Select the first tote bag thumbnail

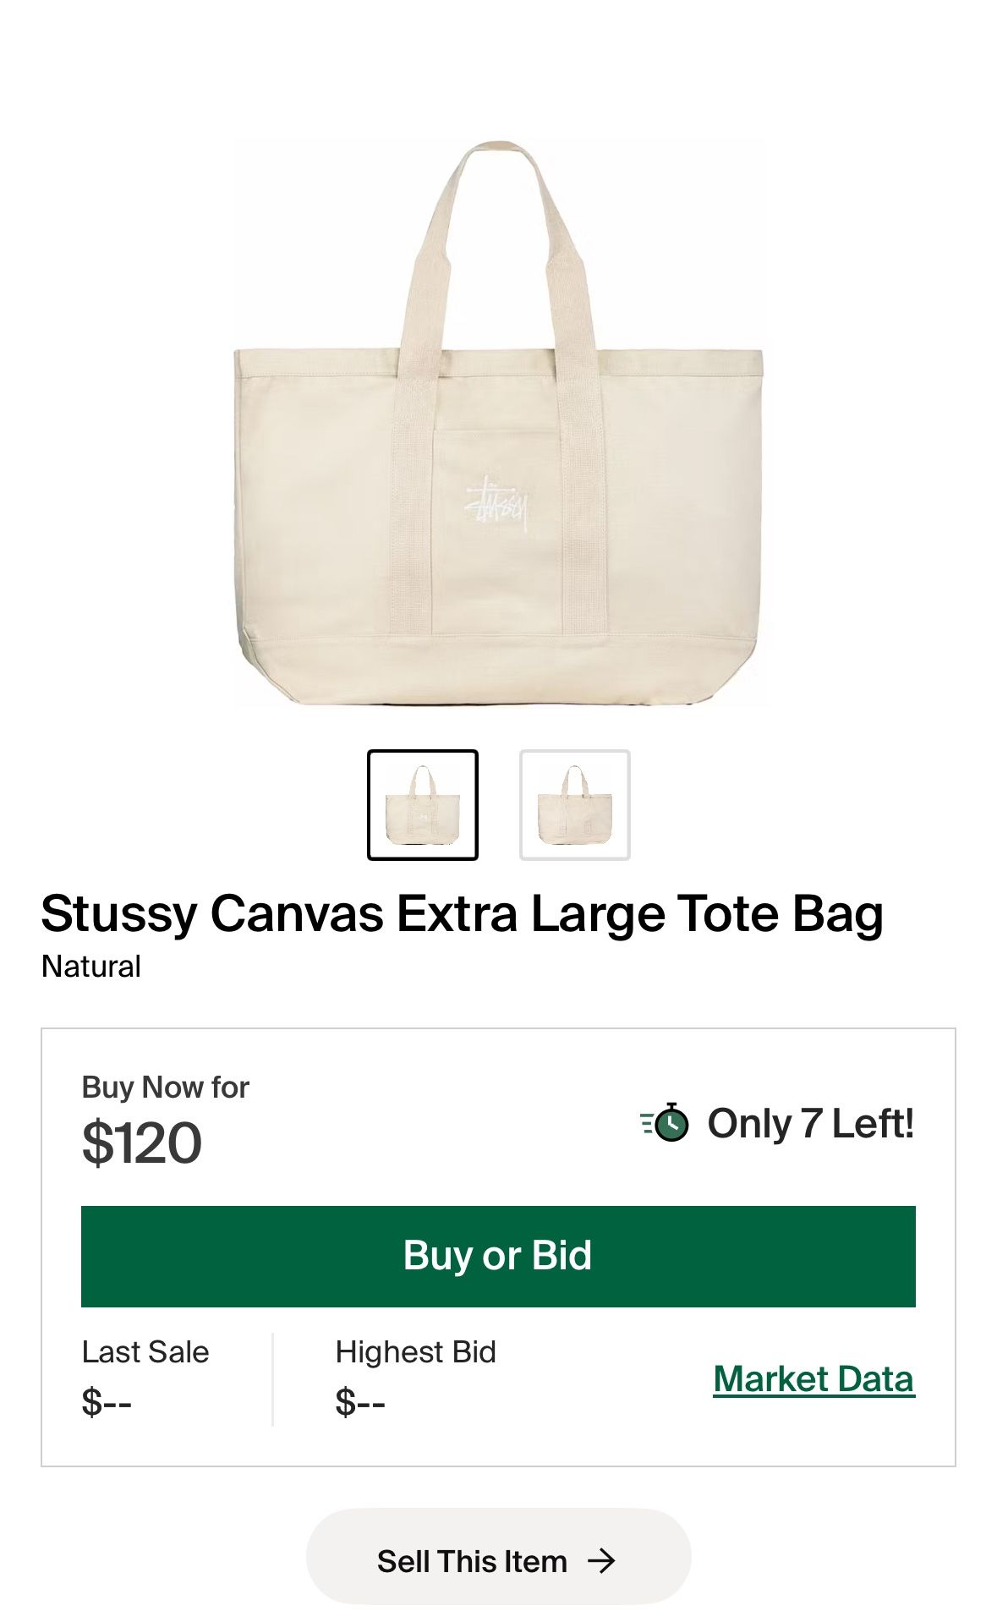point(423,805)
